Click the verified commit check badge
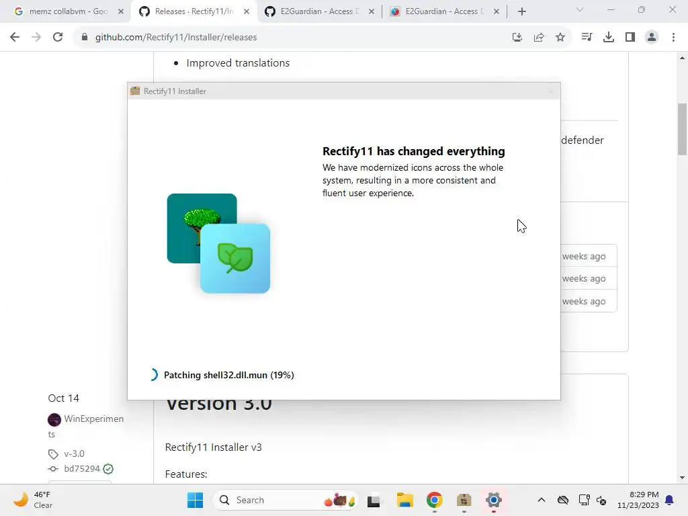The image size is (688, 516). 108,469
